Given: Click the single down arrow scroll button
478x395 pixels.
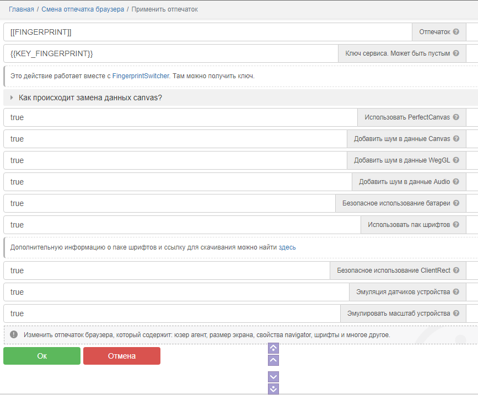Looking at the screenshot, I should (x=273, y=377).
